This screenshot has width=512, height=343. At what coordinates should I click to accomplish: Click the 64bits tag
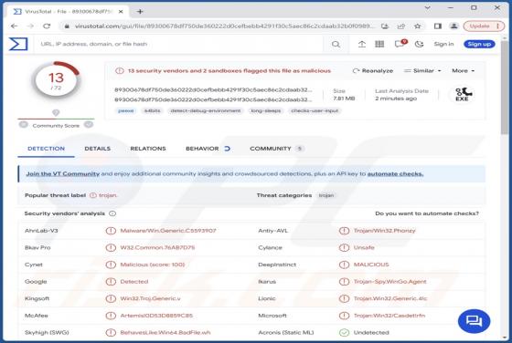[152, 111]
